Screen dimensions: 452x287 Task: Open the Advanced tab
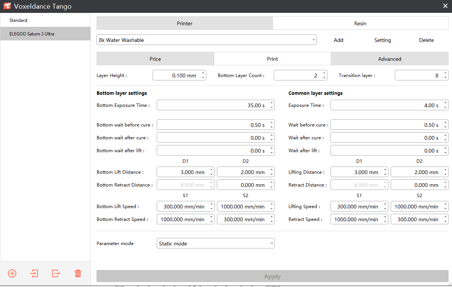coord(390,59)
